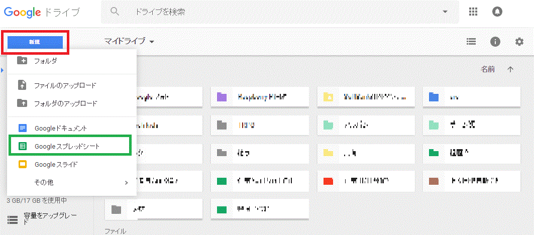Select the blue folder card
Viewport: 534px width, 235px height.
tap(472, 97)
